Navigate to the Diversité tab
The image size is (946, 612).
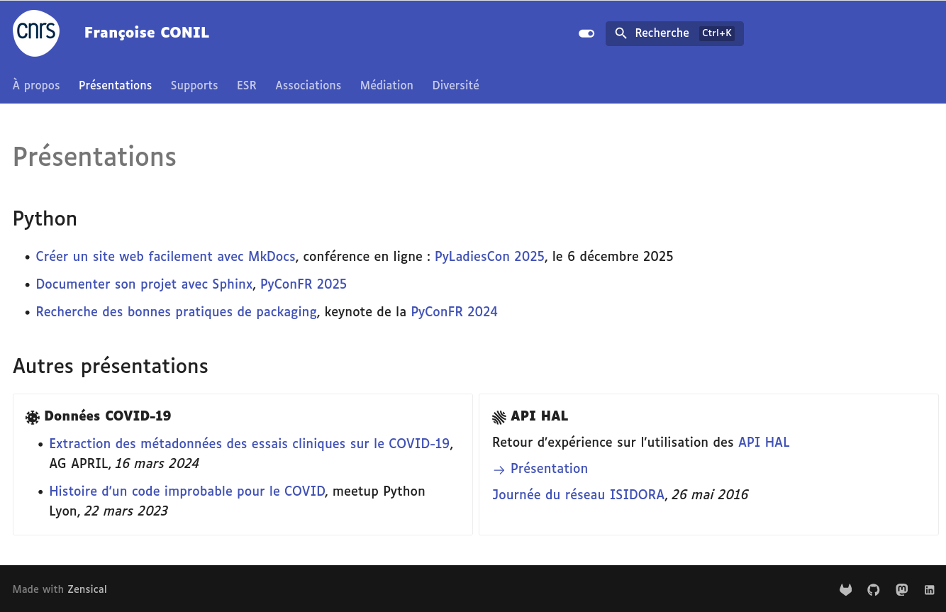pyautogui.click(x=455, y=85)
